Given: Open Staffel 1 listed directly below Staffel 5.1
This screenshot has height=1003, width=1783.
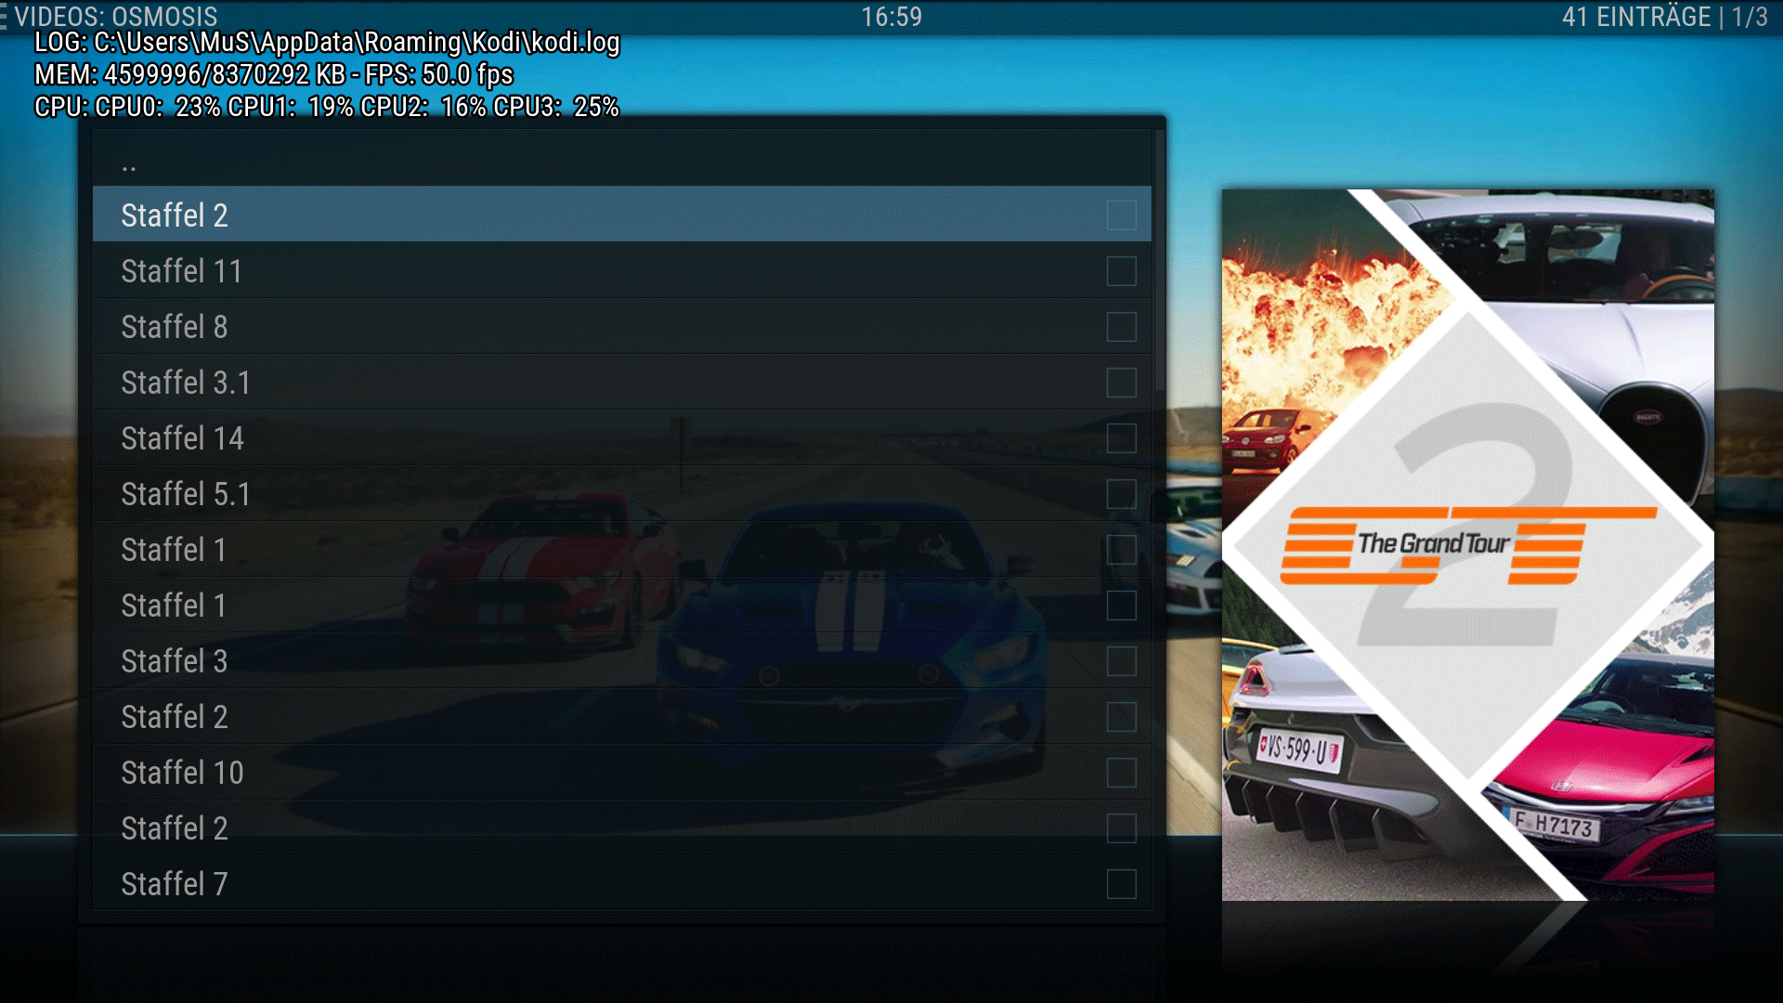Looking at the screenshot, I should [622, 549].
